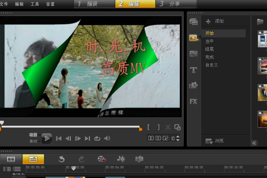Click the show all visible tracks icon
Image resolution: width=267 pixels, height=178 pixels.
pyautogui.click(x=7, y=169)
